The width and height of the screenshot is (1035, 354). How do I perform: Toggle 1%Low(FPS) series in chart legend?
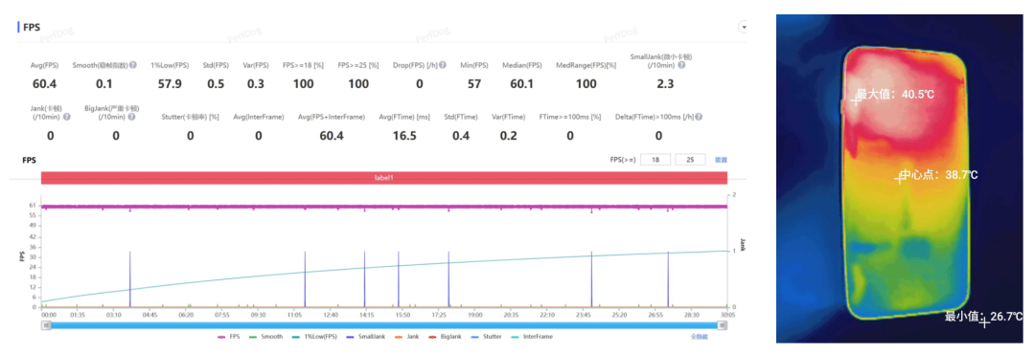click(314, 336)
